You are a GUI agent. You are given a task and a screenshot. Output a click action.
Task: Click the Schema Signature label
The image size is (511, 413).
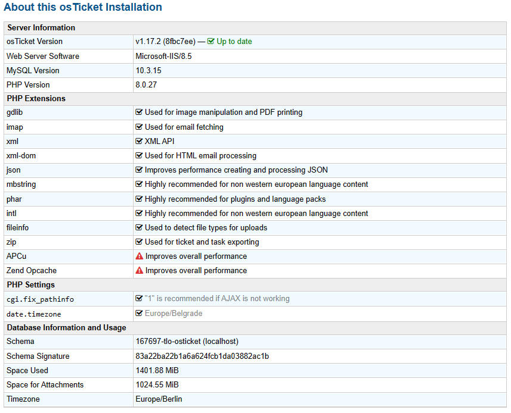tap(38, 356)
